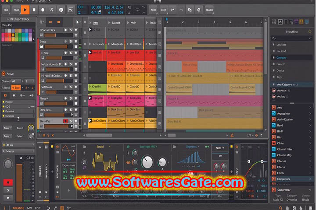Adjust the Reverb send knob
The image size is (316, 210).
(x=31, y=128)
